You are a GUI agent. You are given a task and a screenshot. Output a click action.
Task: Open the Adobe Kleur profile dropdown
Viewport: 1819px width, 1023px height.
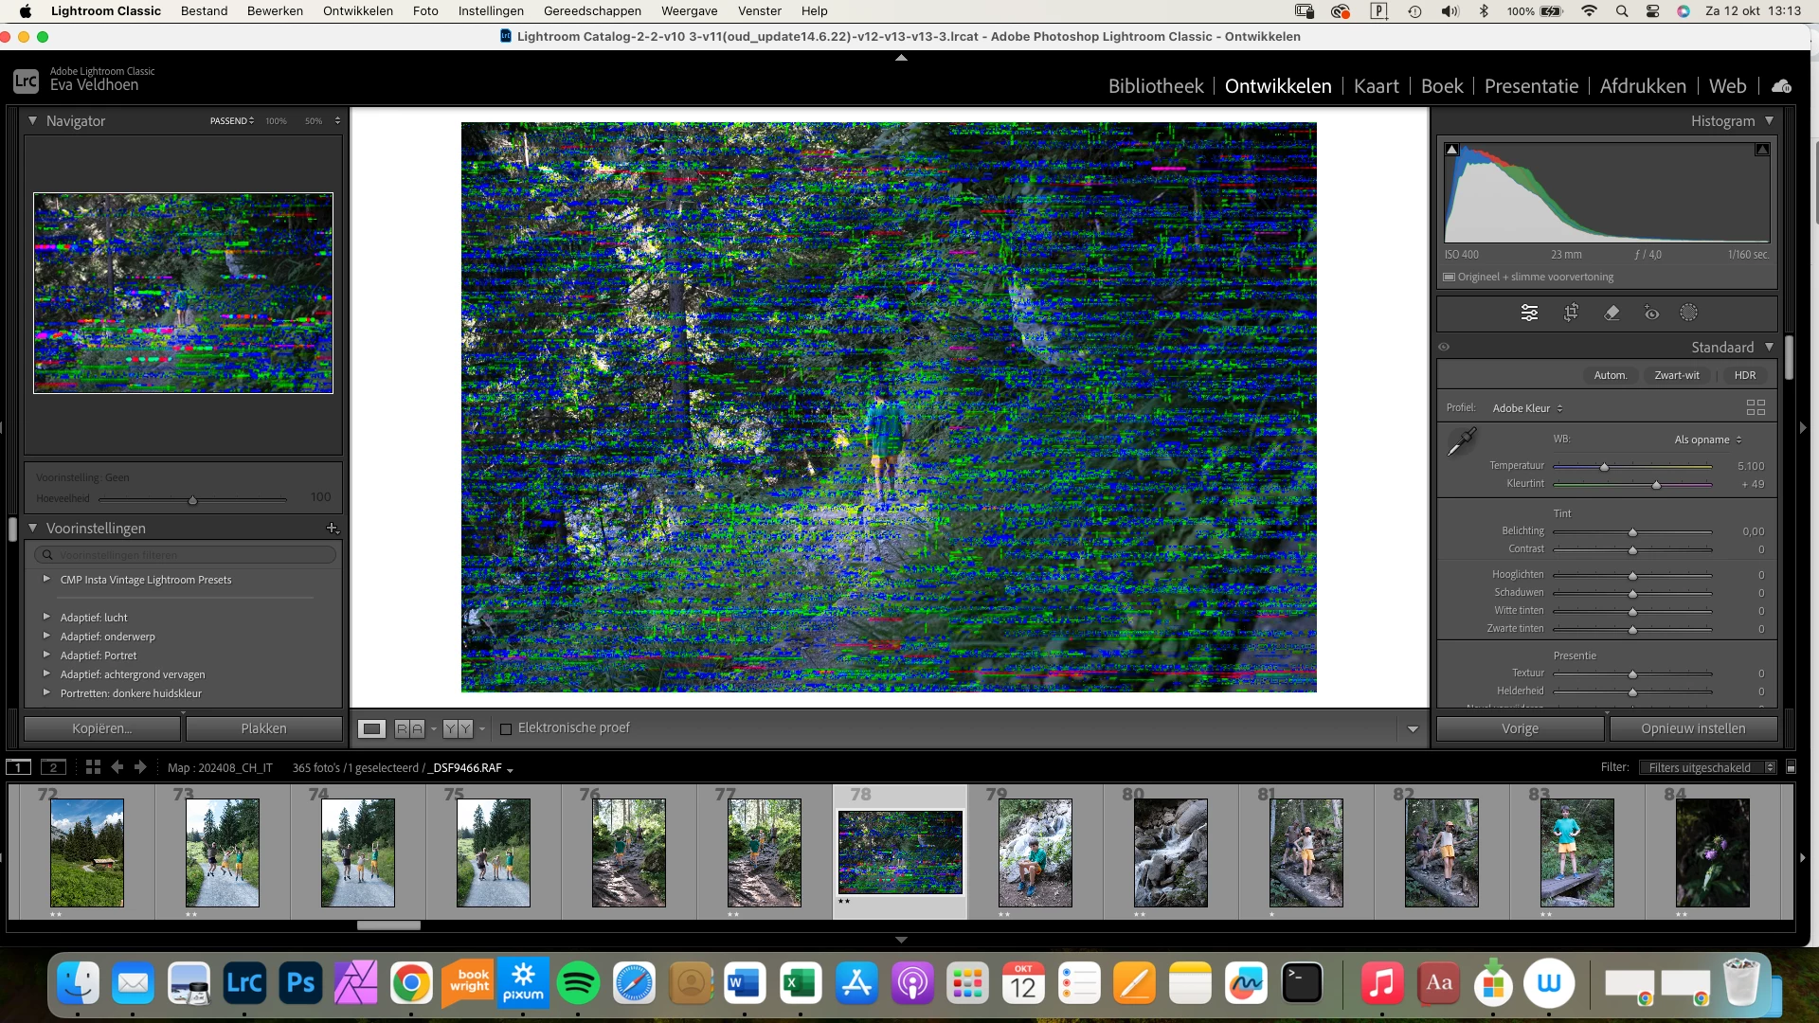tap(1527, 408)
